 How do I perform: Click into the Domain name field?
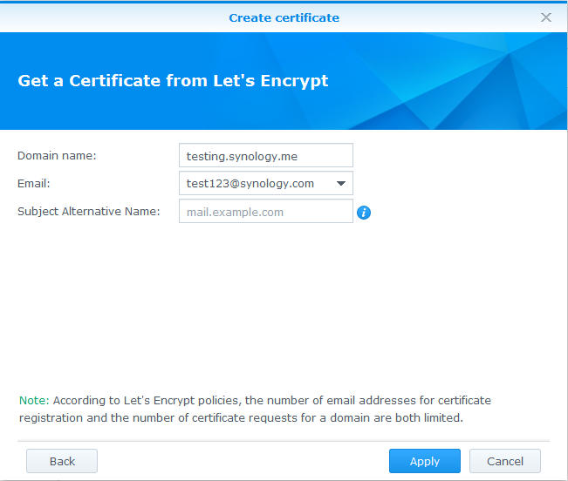pyautogui.click(x=265, y=156)
